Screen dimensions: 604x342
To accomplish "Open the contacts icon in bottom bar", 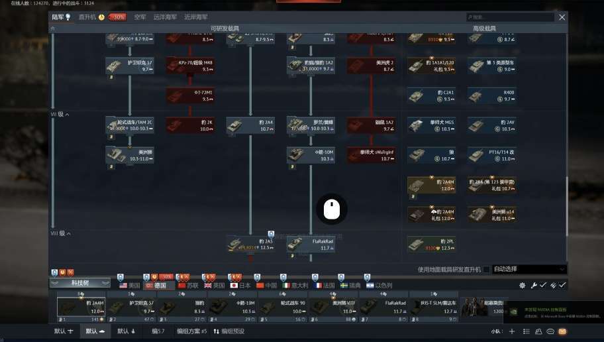I will (x=538, y=331).
